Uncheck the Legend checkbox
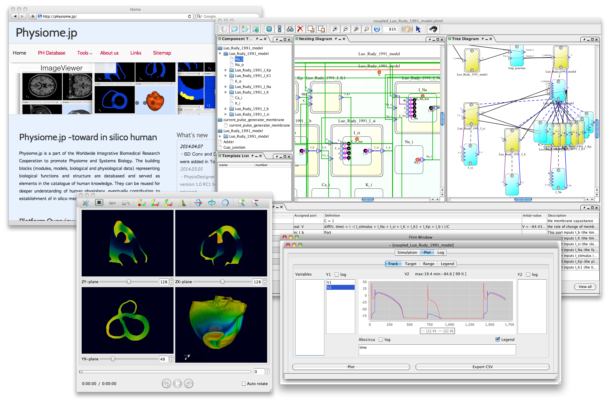Viewport: 613px width, 403px height. coord(498,339)
